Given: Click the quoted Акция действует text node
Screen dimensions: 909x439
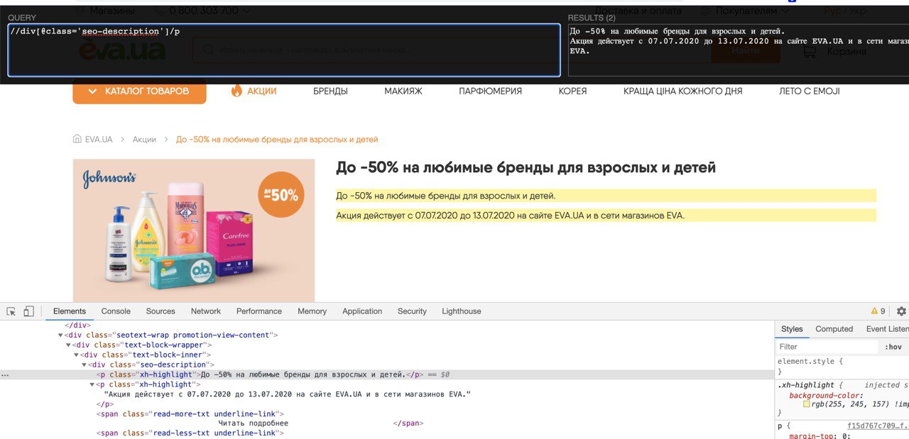Looking at the screenshot, I should 288,394.
